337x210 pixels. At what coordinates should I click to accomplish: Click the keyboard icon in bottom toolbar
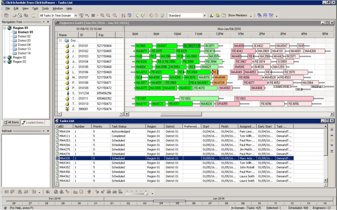tap(75, 192)
